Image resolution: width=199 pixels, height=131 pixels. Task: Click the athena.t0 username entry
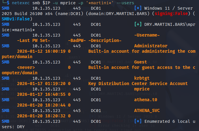click(x=145, y=100)
